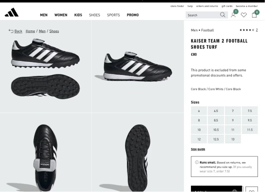Viewport: 265px width, 192px height.
Task: Select size 8
Action: 199,120
